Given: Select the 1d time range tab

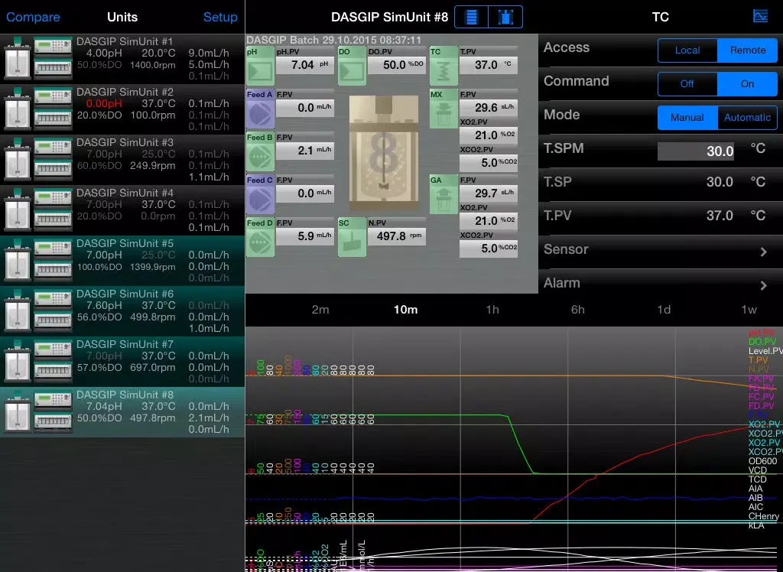Looking at the screenshot, I should coord(664,310).
